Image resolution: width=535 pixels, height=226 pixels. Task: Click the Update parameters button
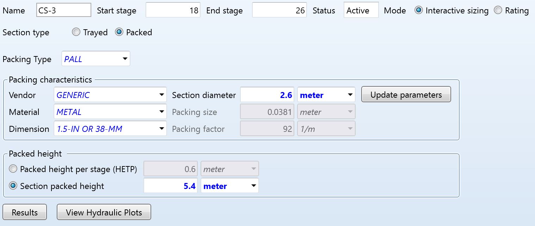(406, 95)
